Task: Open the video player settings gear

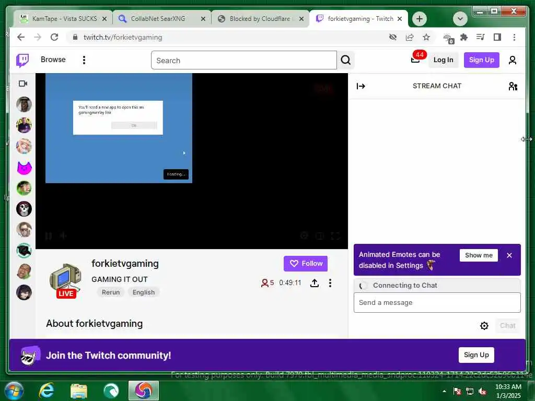Action: [x=304, y=235]
